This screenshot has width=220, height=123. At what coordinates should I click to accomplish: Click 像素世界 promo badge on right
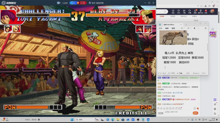click(213, 34)
